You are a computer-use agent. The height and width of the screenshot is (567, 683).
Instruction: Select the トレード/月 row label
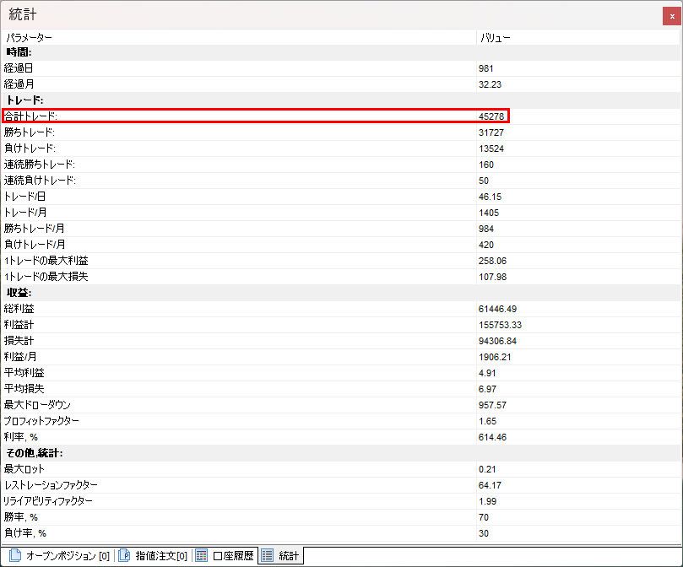pos(25,213)
